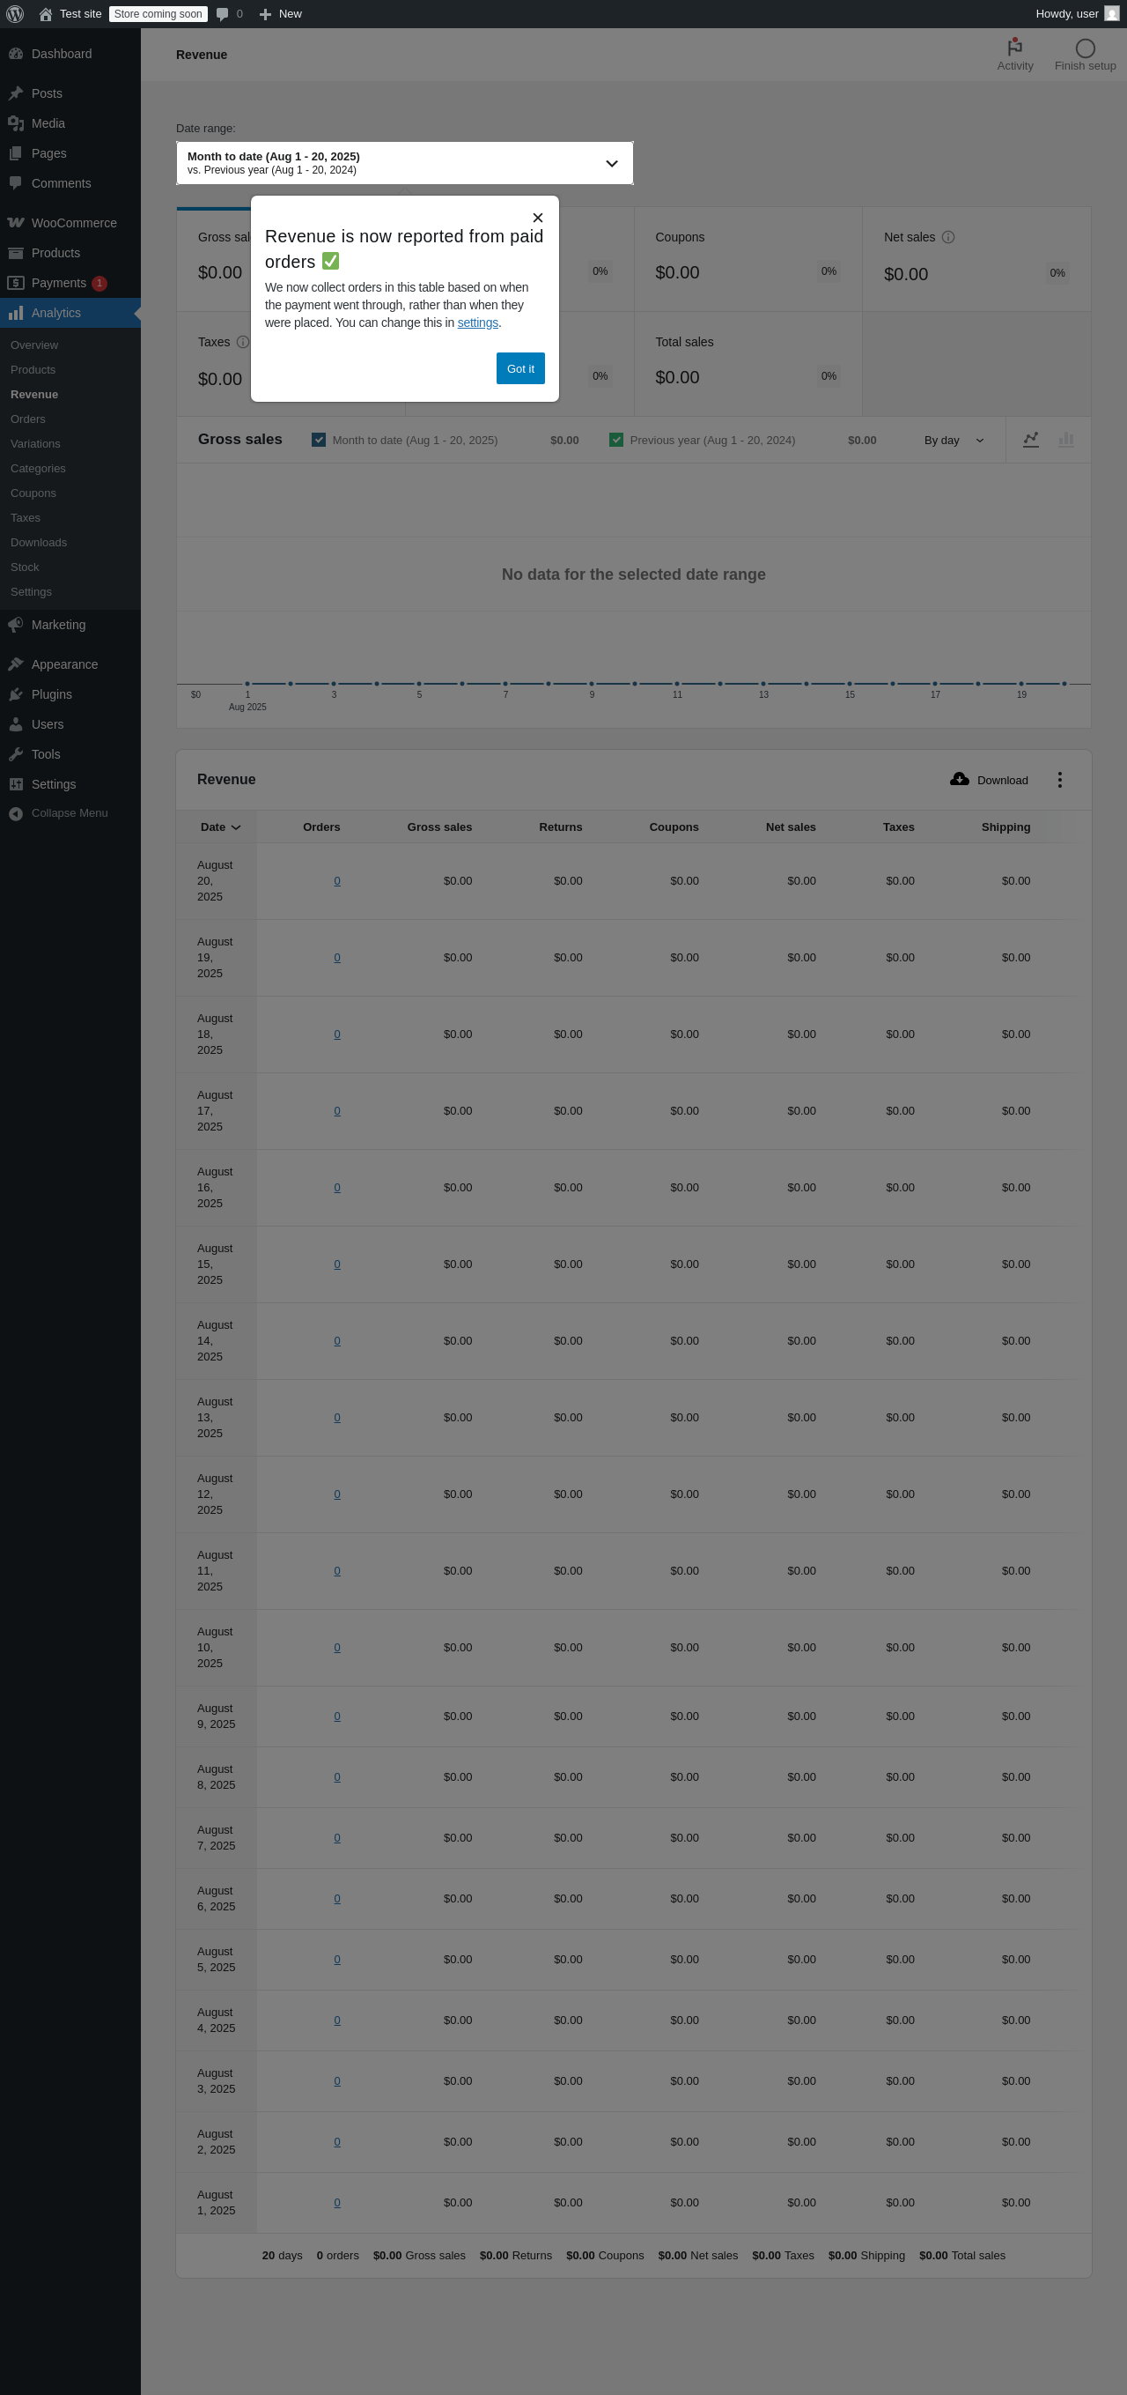Sort table by Date column
Viewport: 1127px width, 2395px height.
pos(220,827)
